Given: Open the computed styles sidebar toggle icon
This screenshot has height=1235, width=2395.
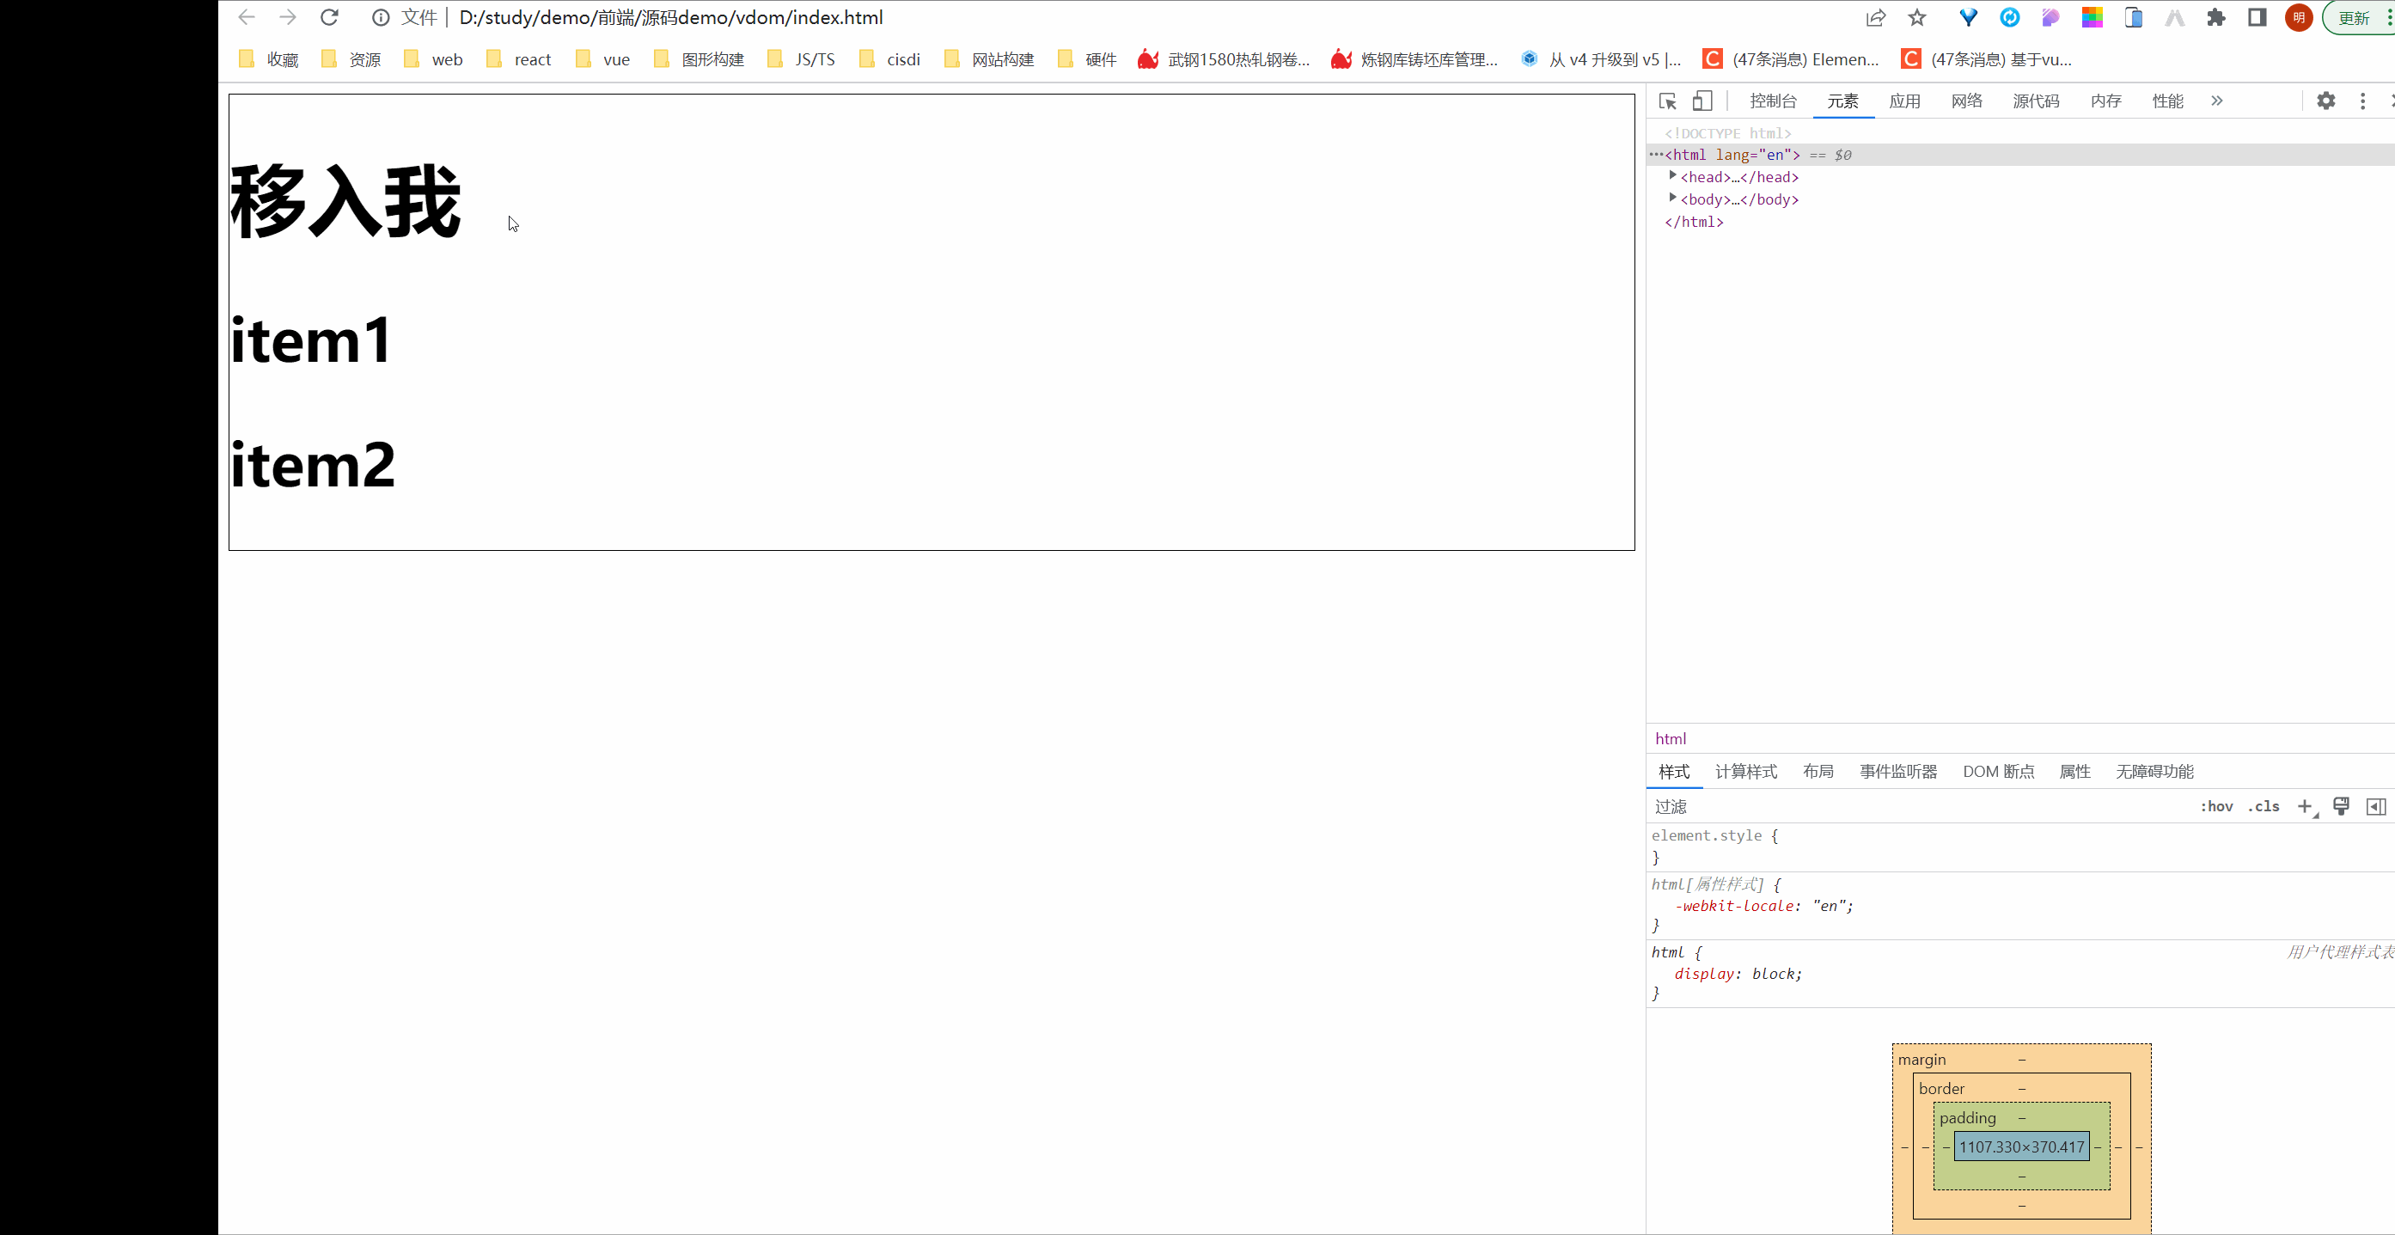Looking at the screenshot, I should (x=2376, y=807).
